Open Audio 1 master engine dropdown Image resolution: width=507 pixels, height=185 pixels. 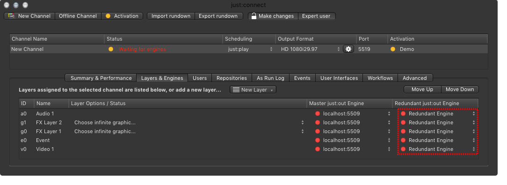point(353,114)
